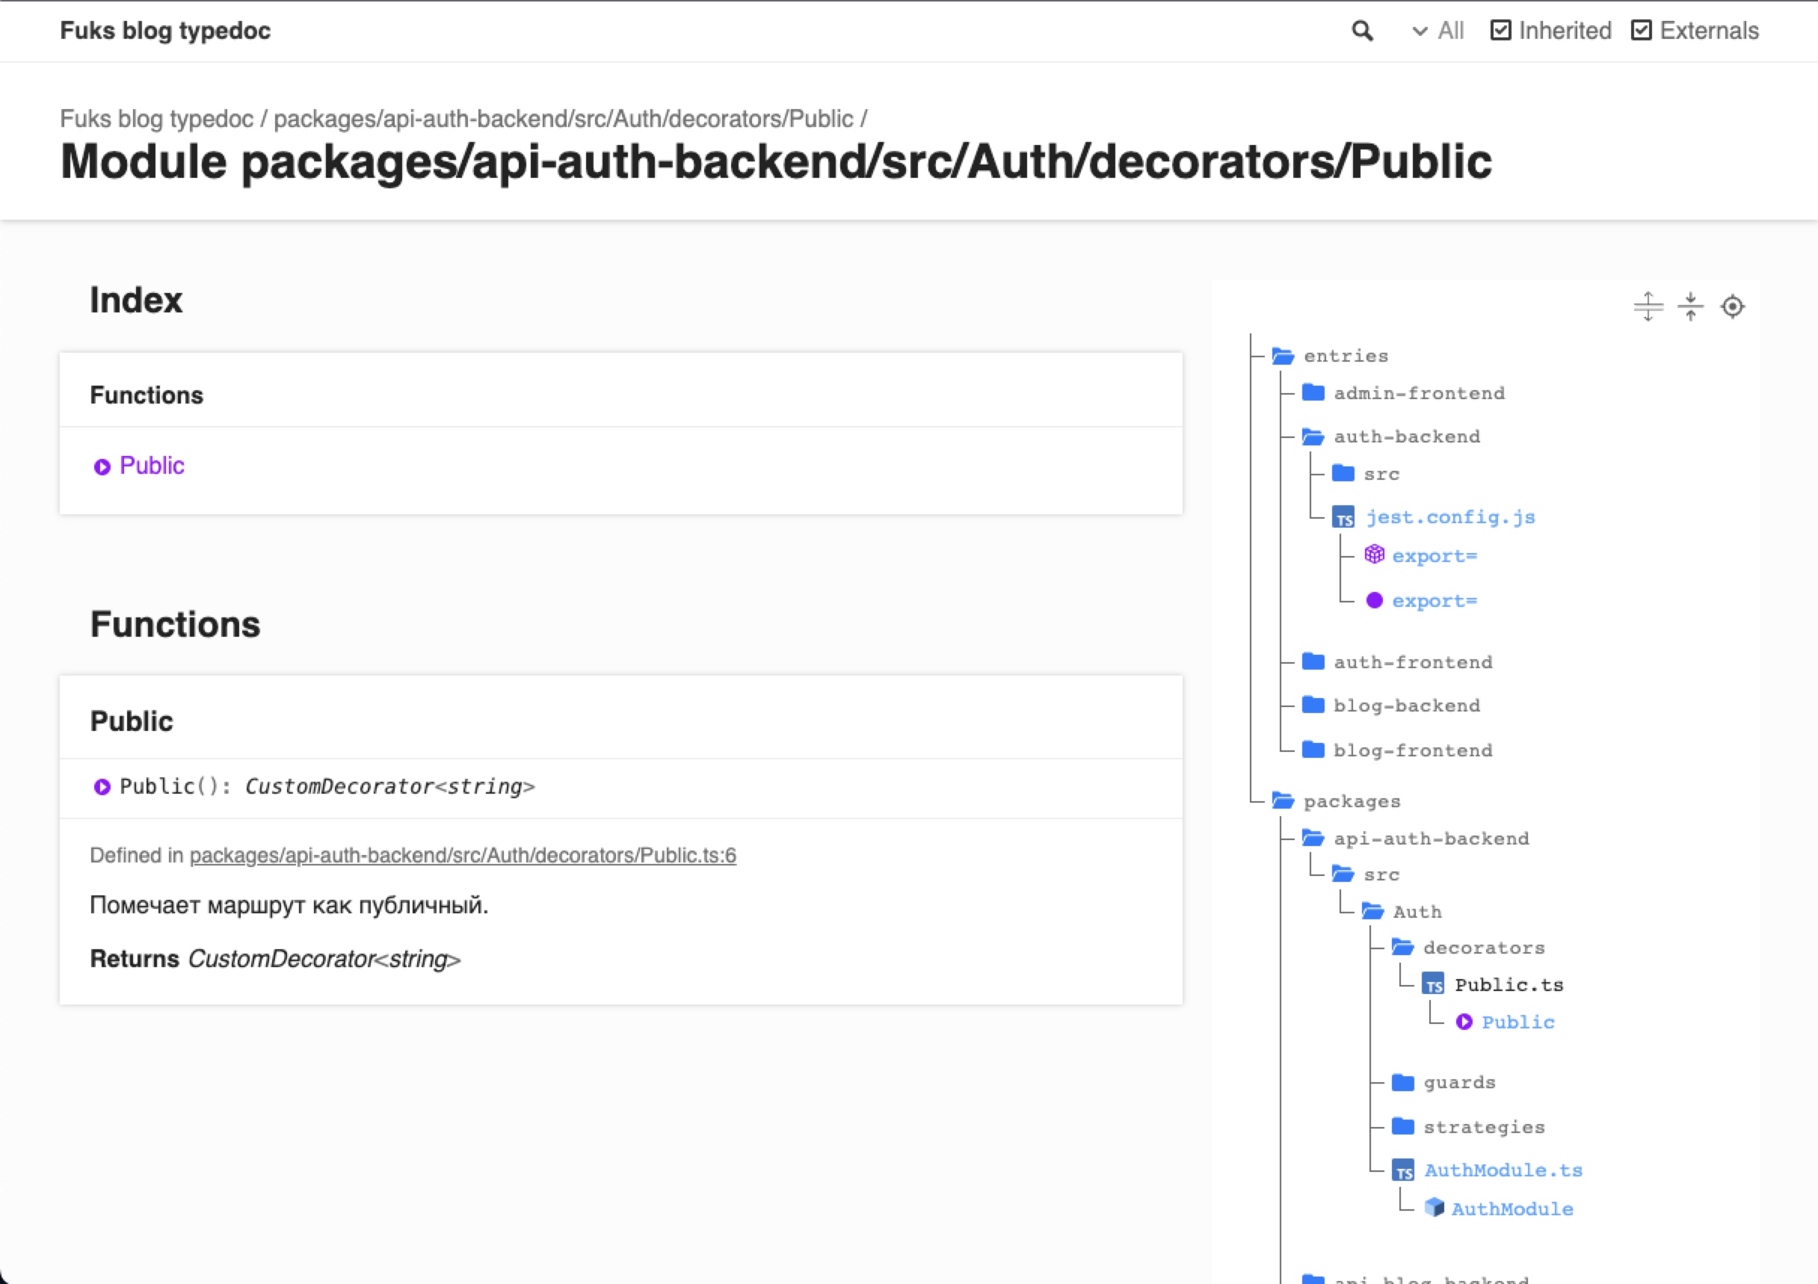Open the All visibility filter dropdown

[x=1438, y=31]
